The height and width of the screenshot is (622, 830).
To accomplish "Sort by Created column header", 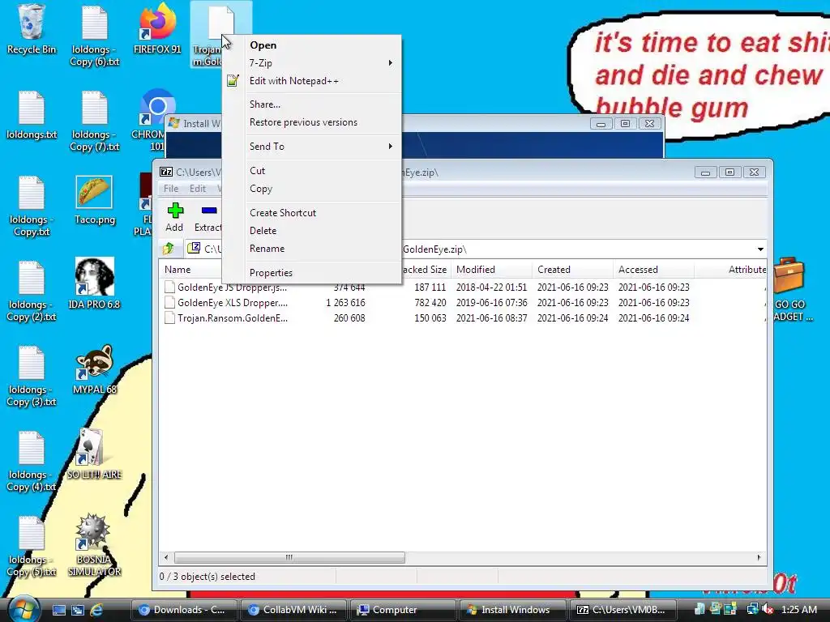I will pyautogui.click(x=572, y=270).
